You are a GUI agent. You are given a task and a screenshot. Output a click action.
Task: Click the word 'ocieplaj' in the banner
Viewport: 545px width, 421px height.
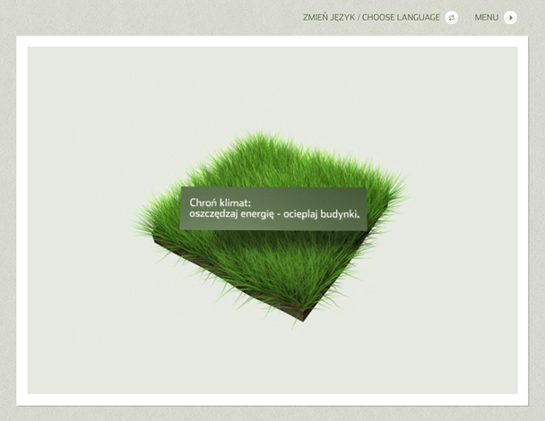(298, 215)
